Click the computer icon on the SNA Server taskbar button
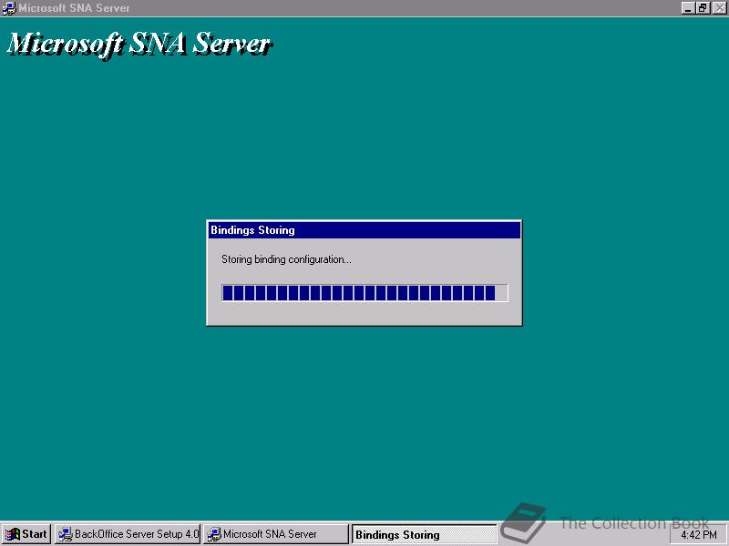Screen dimensions: 729x546 tap(213, 534)
